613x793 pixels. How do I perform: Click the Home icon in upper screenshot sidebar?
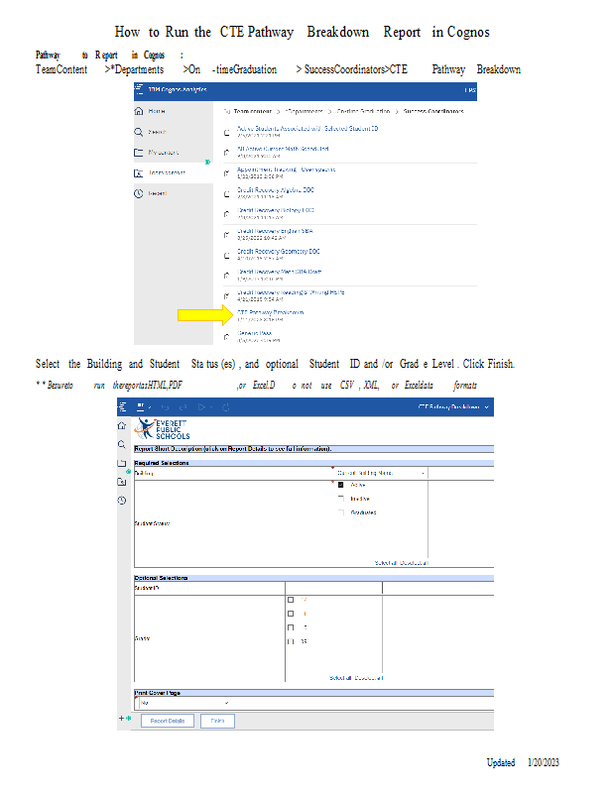coord(139,111)
